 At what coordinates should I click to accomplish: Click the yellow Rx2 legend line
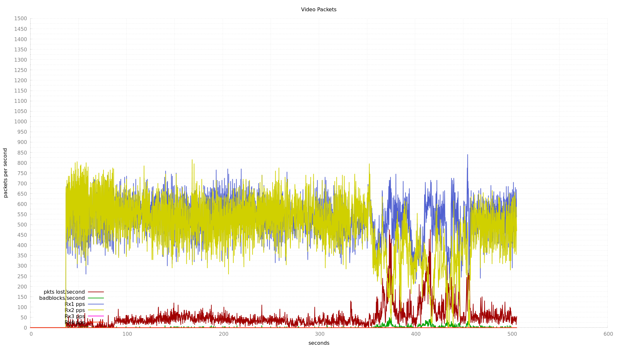coord(96,310)
